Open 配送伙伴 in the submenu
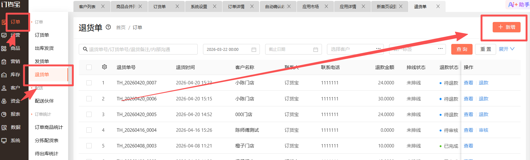The image size is (530, 160). (x=44, y=101)
